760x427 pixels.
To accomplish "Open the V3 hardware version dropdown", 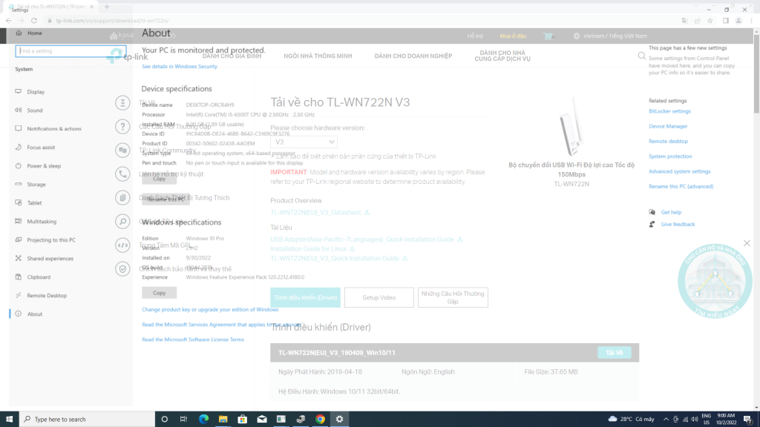I will coord(304,142).
